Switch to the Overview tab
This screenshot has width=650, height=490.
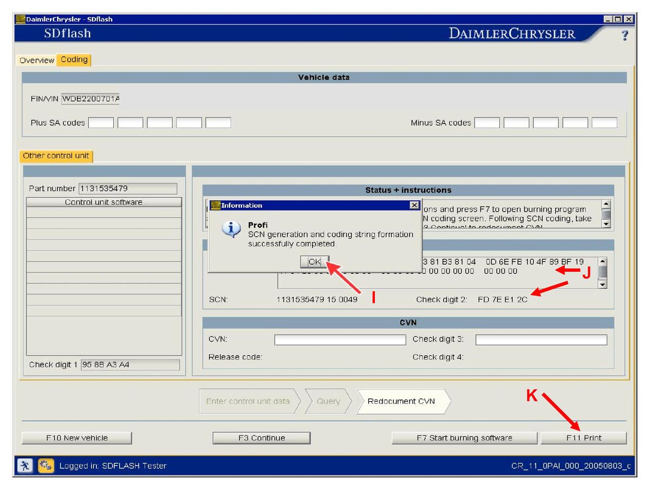(37, 60)
